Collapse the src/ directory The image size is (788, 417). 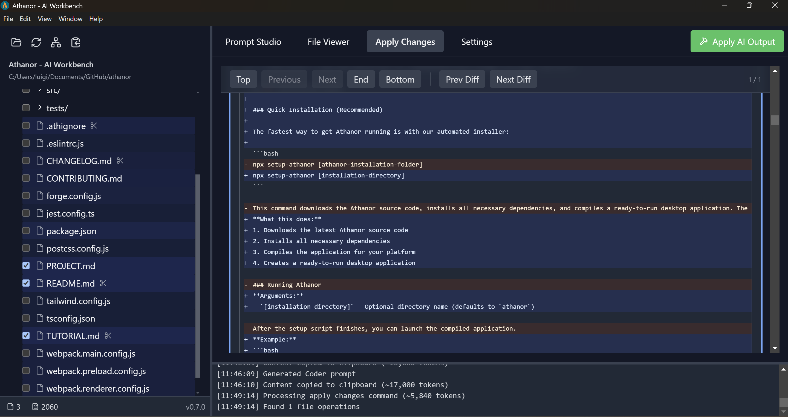coord(39,90)
